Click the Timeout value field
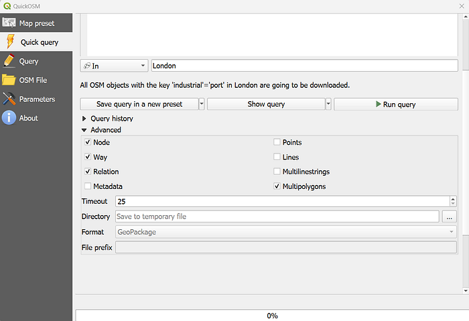 click(x=283, y=201)
